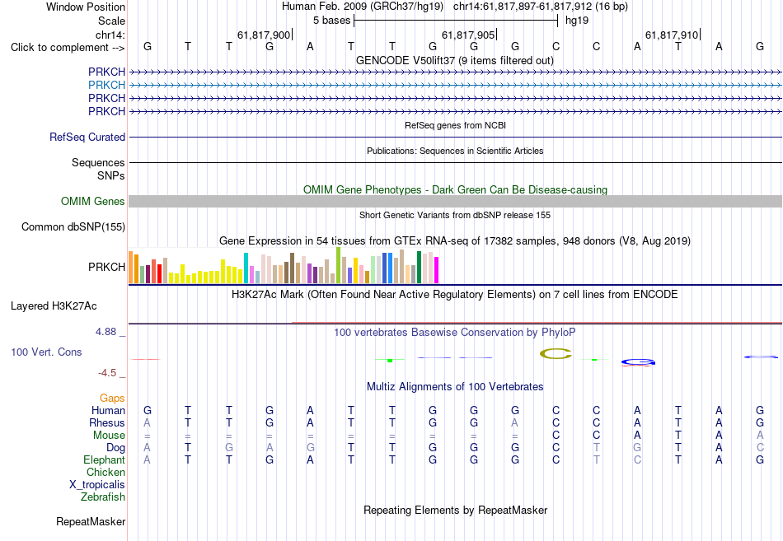Select the Elephant species label

(x=104, y=460)
